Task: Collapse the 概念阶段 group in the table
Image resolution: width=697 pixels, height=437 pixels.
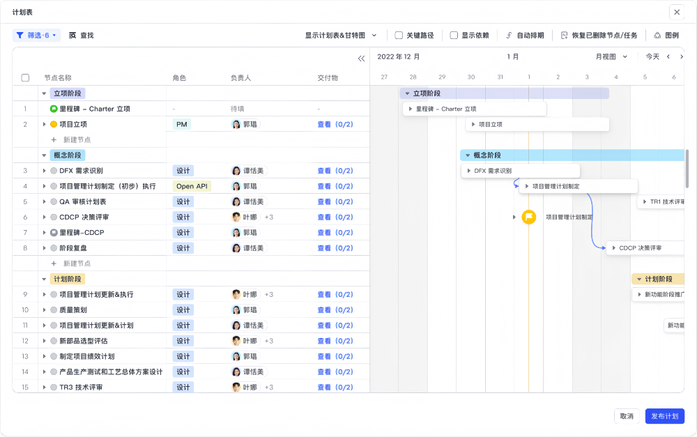Action: pos(45,155)
